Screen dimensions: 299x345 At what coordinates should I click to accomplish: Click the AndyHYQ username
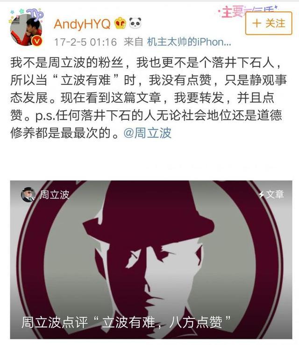[82, 24]
